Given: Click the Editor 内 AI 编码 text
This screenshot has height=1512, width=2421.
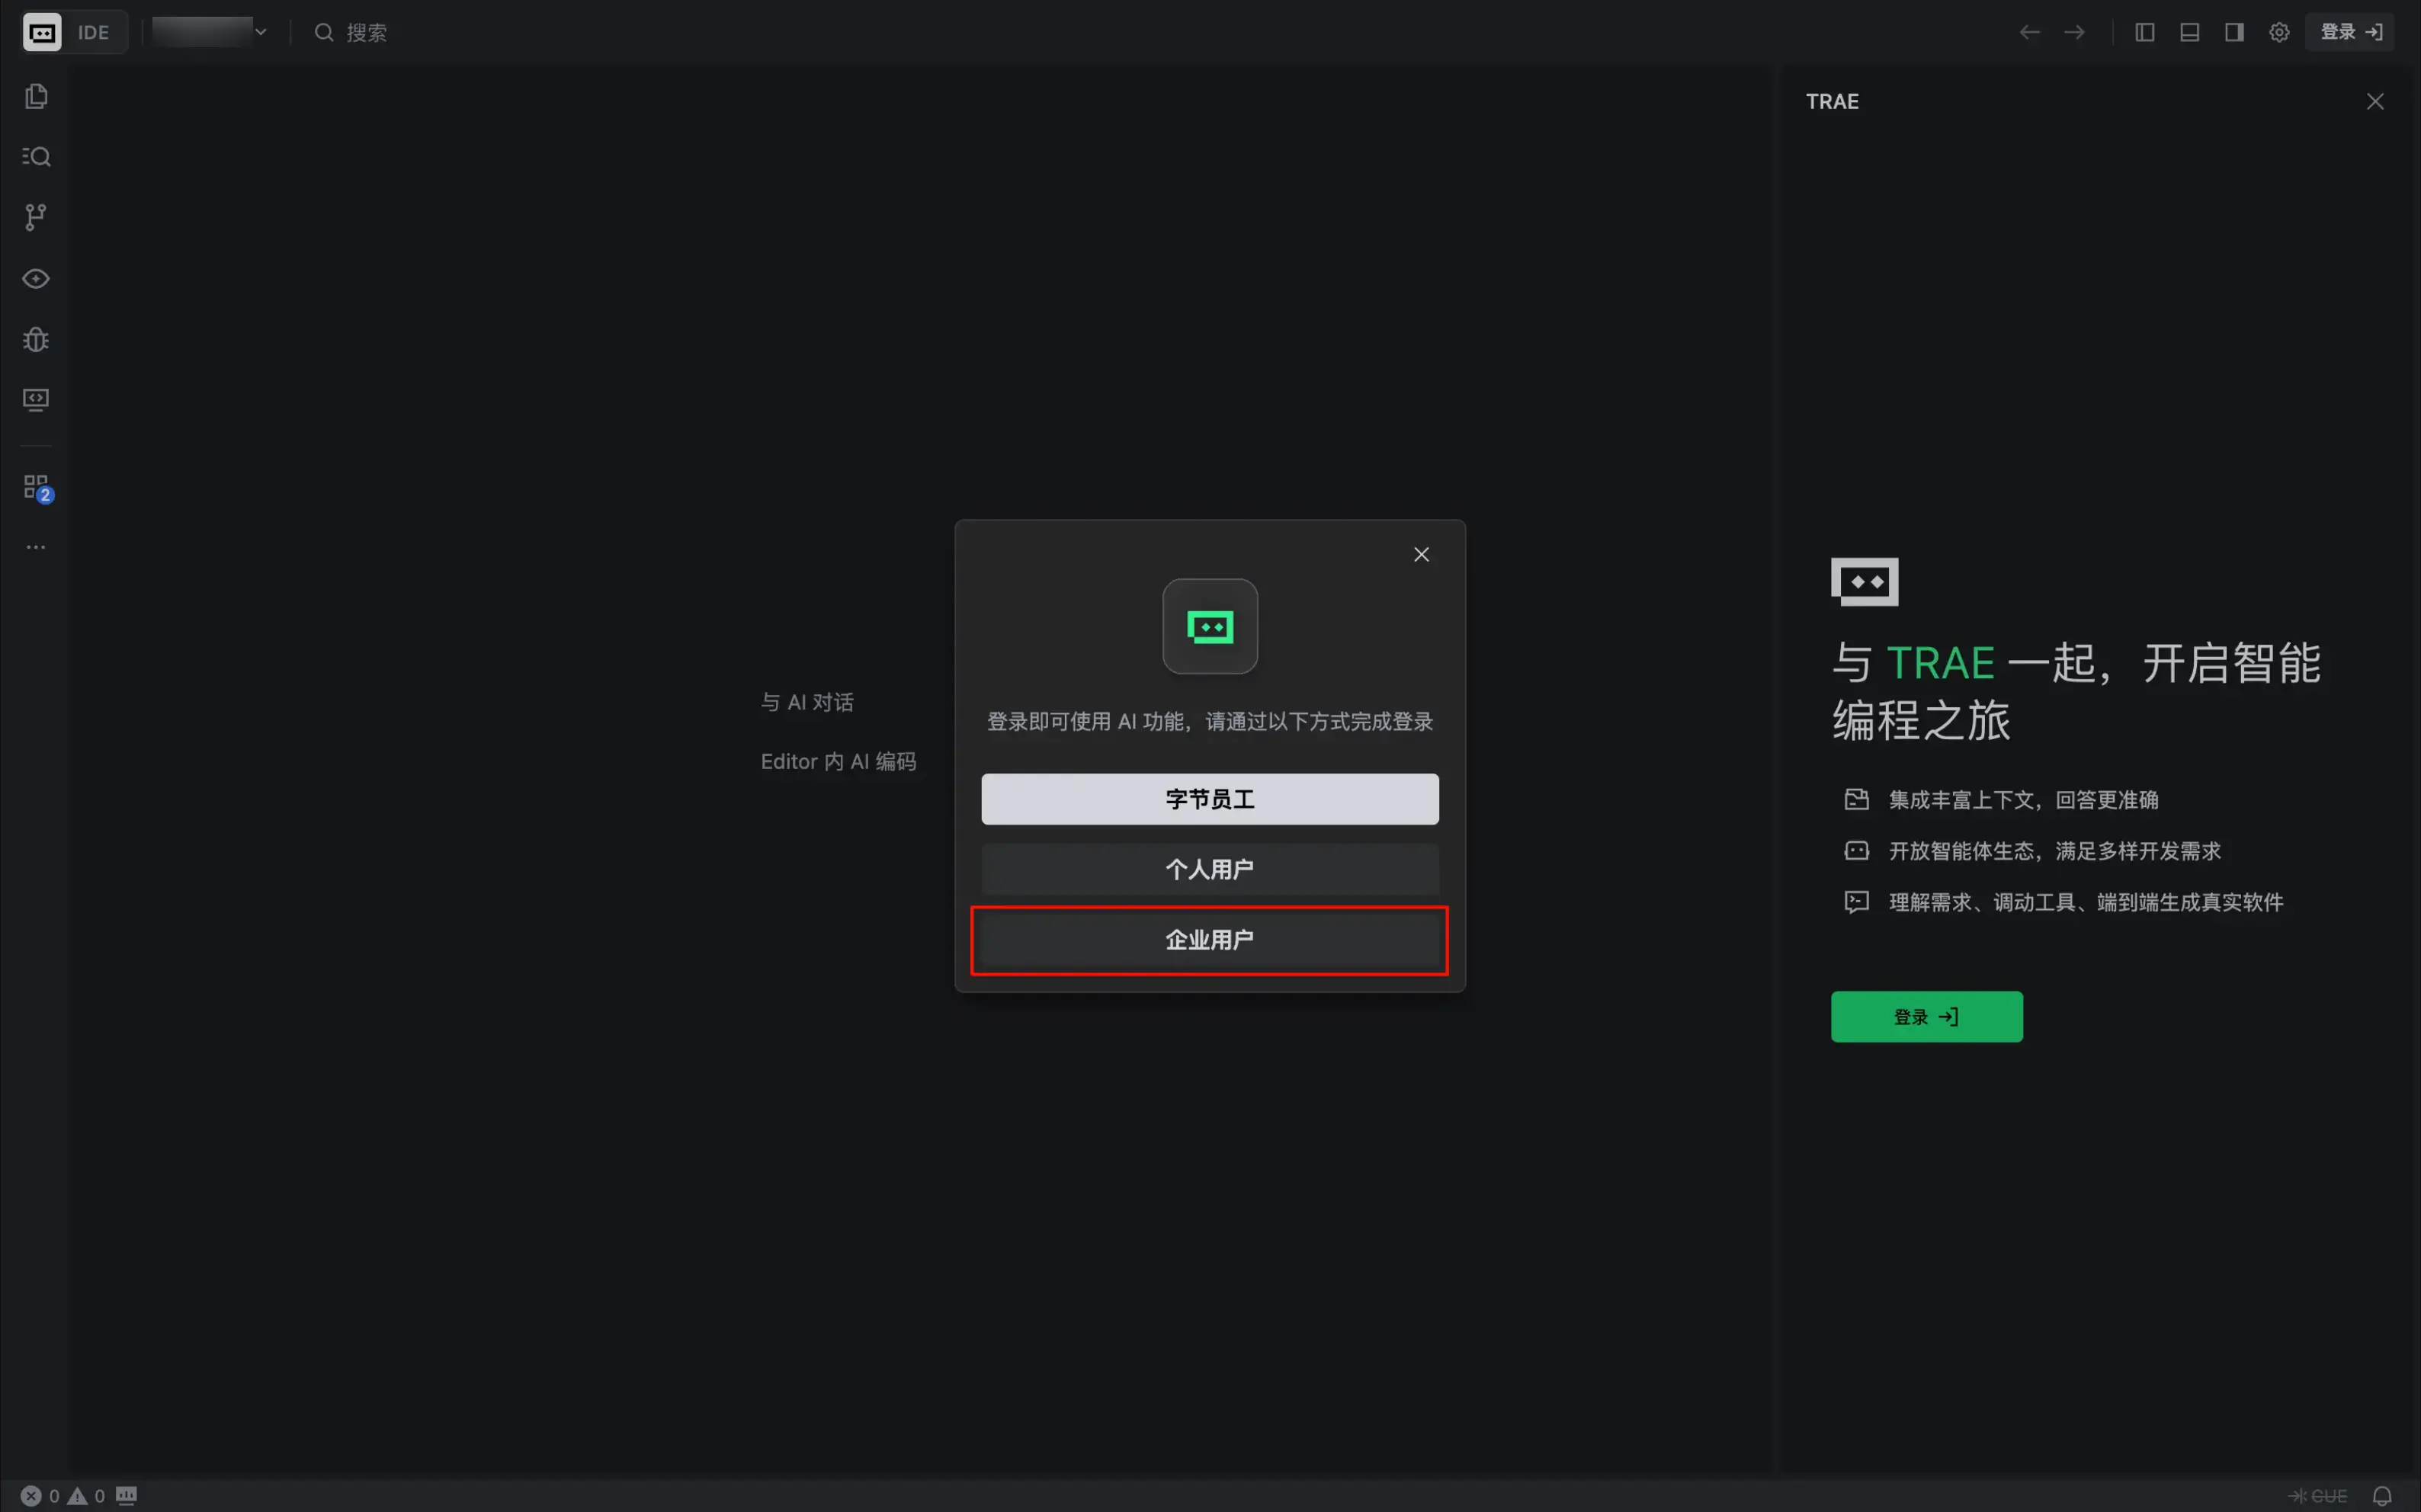Looking at the screenshot, I should pos(838,762).
